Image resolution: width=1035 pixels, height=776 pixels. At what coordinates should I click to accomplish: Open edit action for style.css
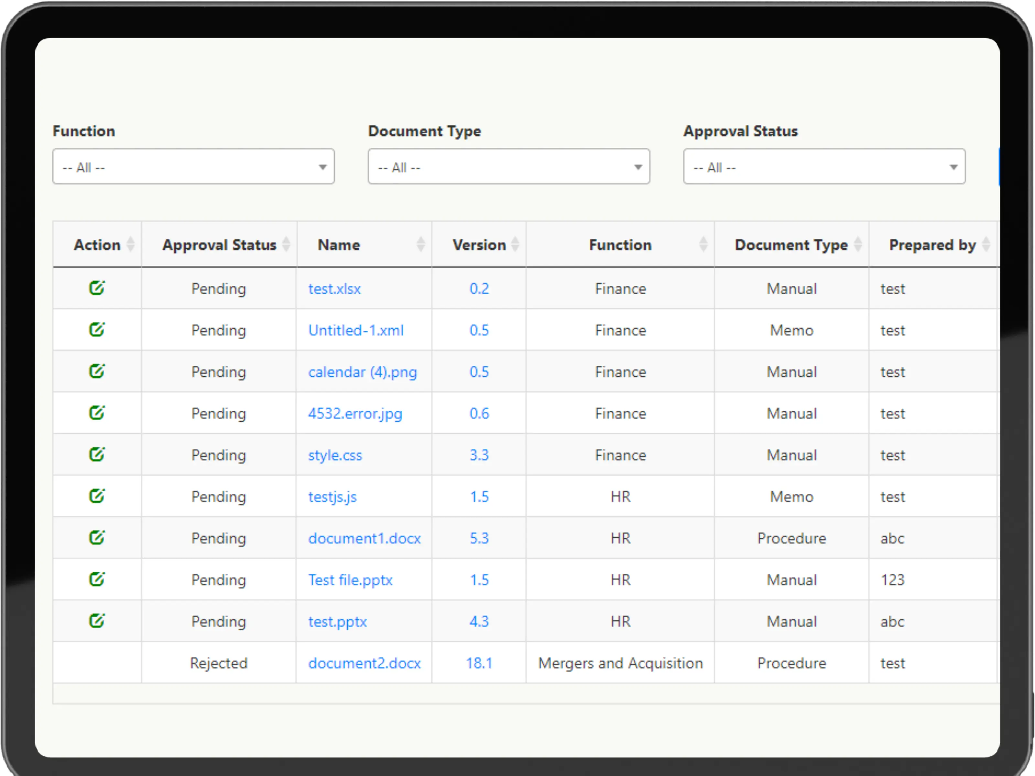coord(97,454)
